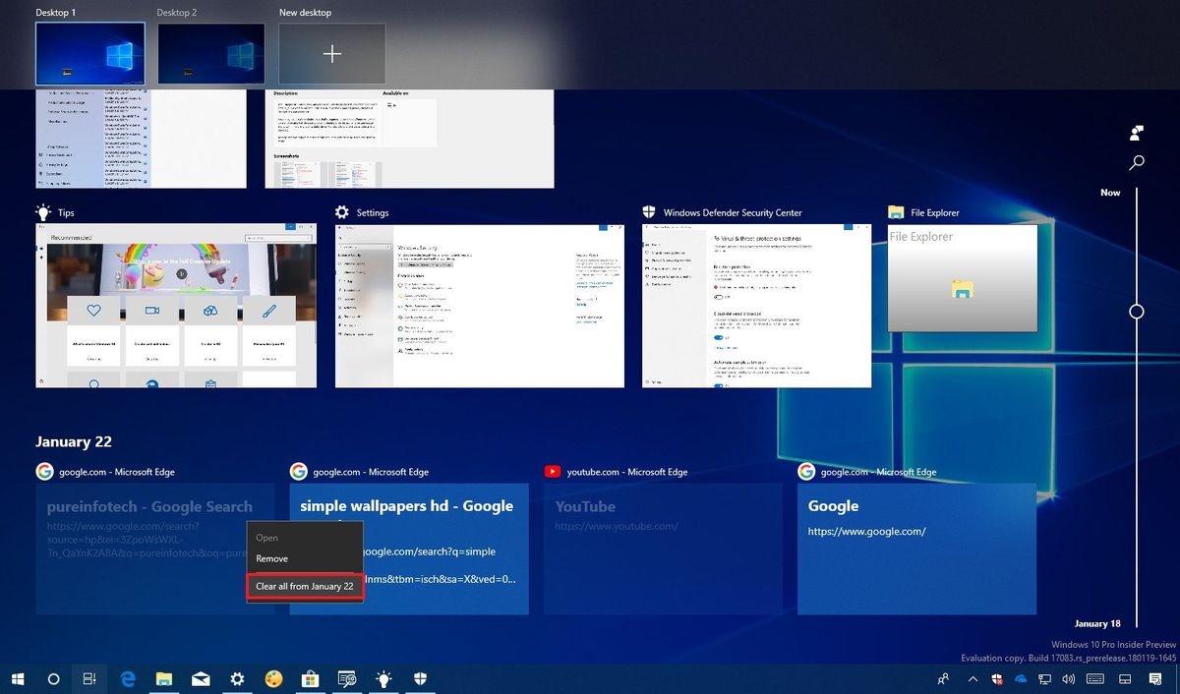1180x694 pixels.
Task: Open OneDrive from the system tray
Action: [x=1020, y=678]
